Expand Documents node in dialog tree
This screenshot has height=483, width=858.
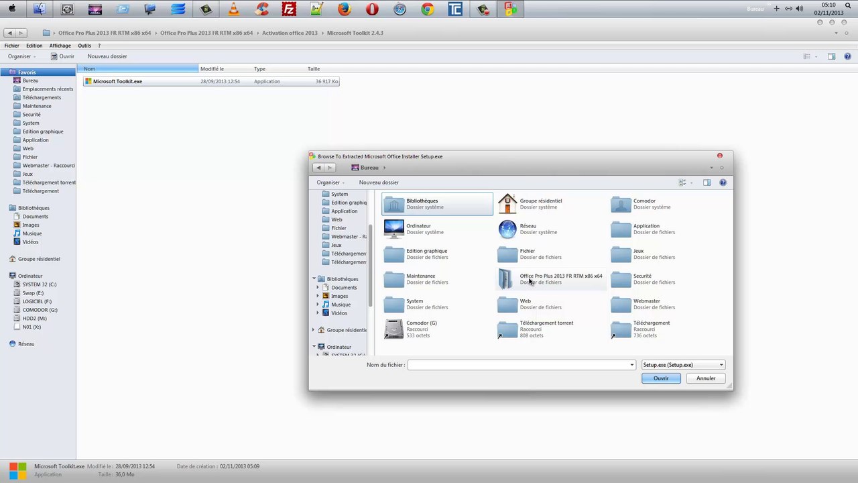coord(318,288)
